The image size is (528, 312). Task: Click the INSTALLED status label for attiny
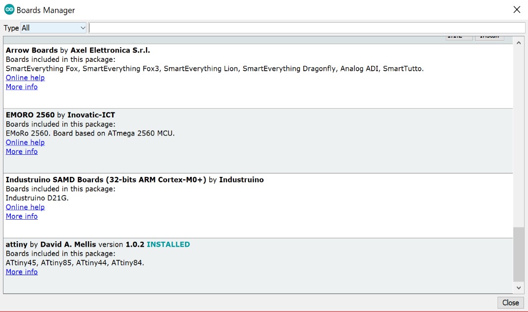click(x=168, y=244)
